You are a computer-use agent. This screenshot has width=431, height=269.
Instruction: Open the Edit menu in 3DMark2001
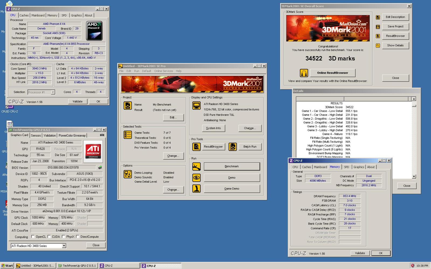[129, 71]
